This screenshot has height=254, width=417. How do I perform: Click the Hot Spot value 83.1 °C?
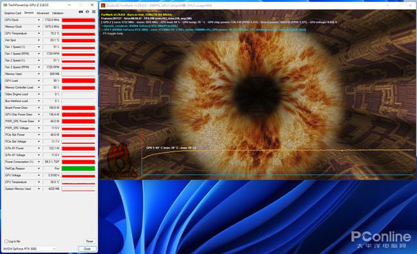click(51, 40)
